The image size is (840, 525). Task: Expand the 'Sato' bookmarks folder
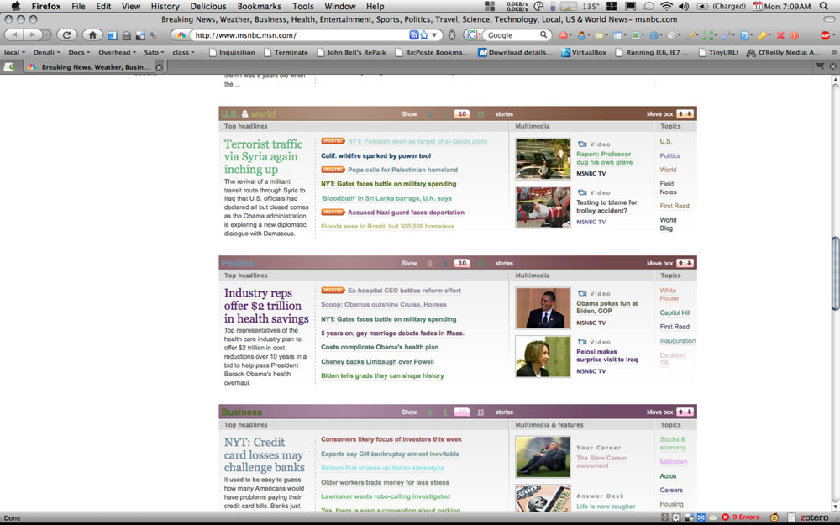pyautogui.click(x=155, y=52)
